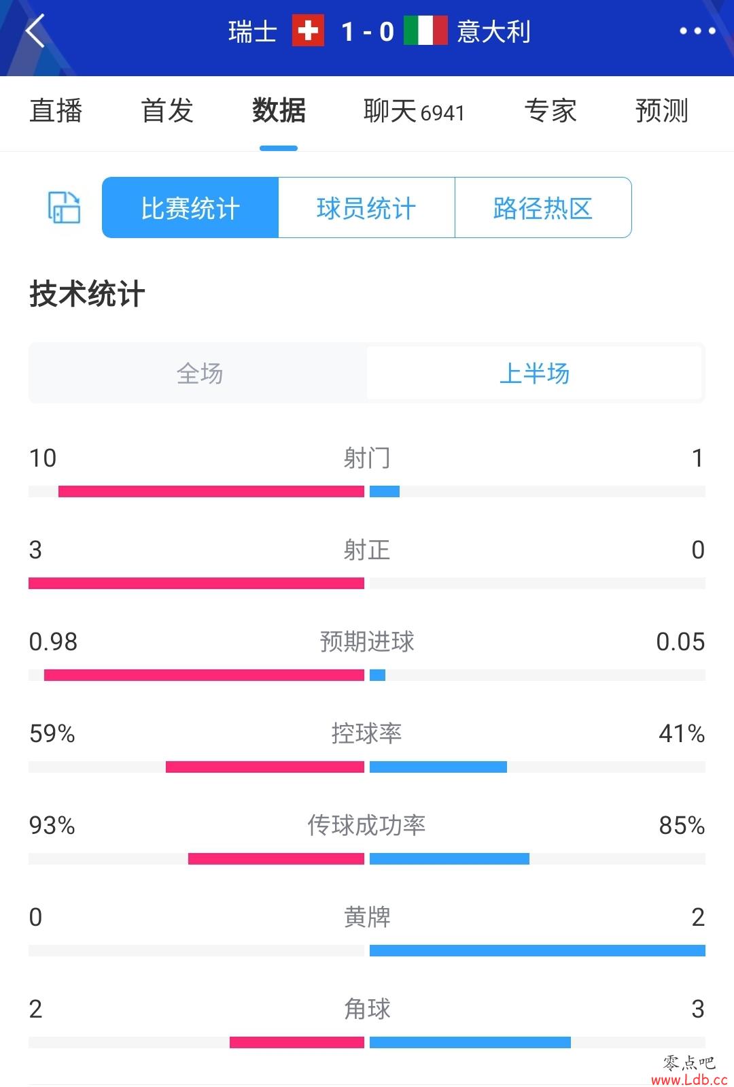Switch stats to 上半场

tap(534, 373)
